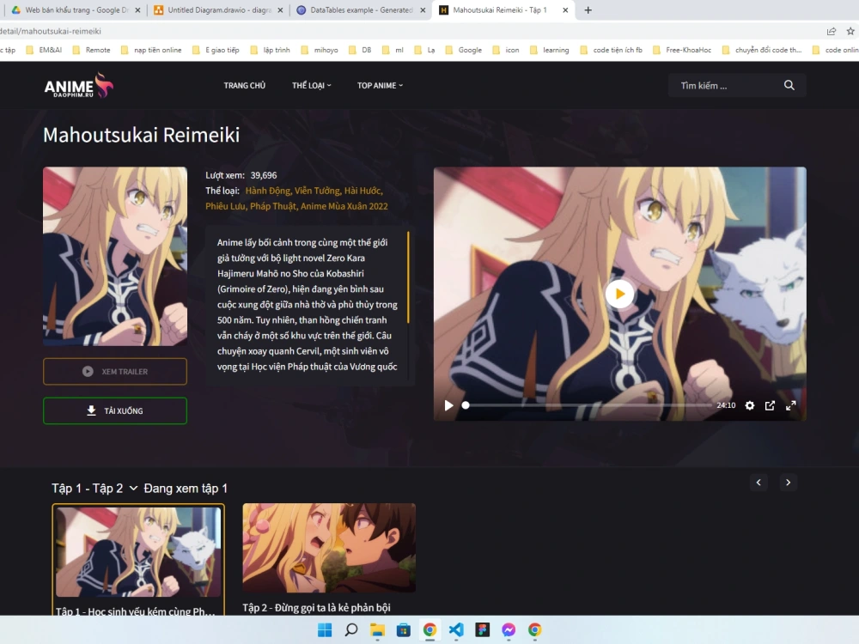This screenshot has width=859, height=644.
Task: Select the Tập 2 episode thumbnail
Action: [329, 548]
